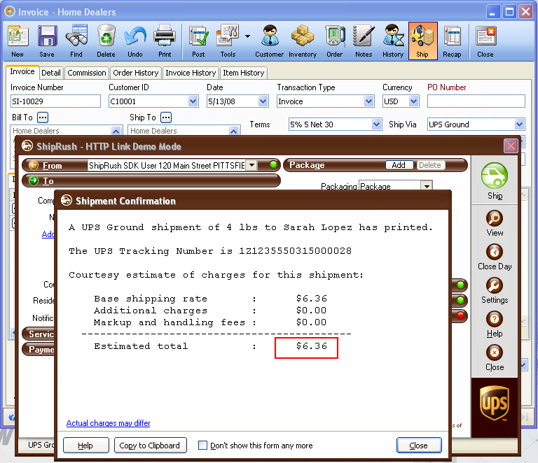This screenshot has height=463, width=538.
Task: Maximize the Invoice window
Action: tap(510, 12)
